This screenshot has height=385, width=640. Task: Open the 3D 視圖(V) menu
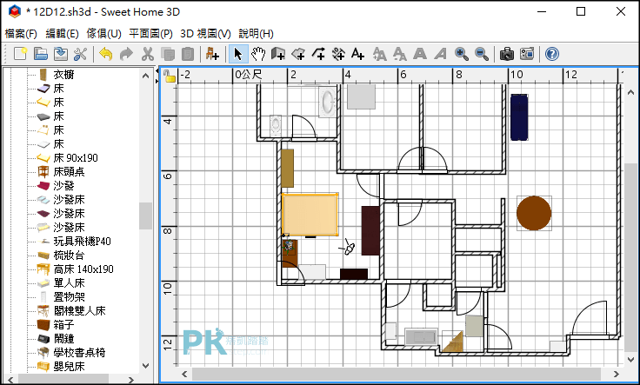[x=206, y=33]
